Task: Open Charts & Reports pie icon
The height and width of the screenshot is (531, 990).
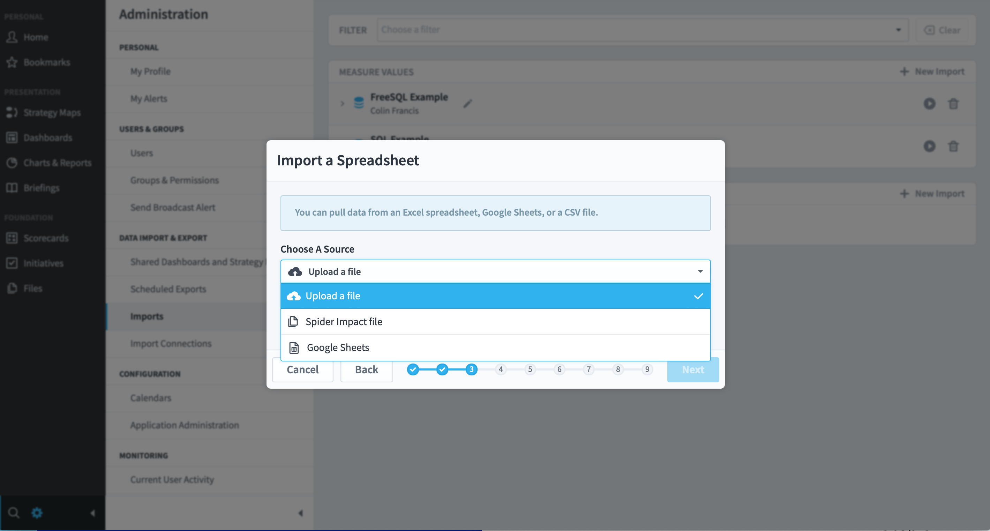Action: click(x=12, y=163)
